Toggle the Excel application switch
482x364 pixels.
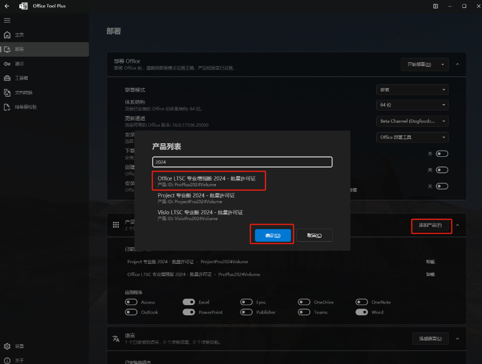[x=189, y=302]
